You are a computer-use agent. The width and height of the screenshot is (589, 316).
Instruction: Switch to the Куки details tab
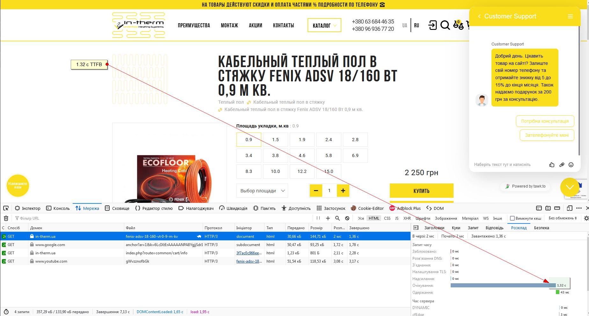tap(456, 228)
